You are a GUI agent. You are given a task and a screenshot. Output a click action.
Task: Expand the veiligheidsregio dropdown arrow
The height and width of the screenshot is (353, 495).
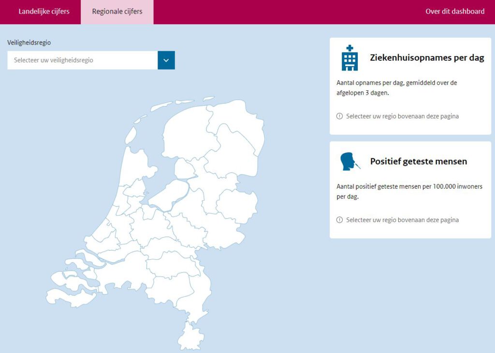click(x=166, y=60)
